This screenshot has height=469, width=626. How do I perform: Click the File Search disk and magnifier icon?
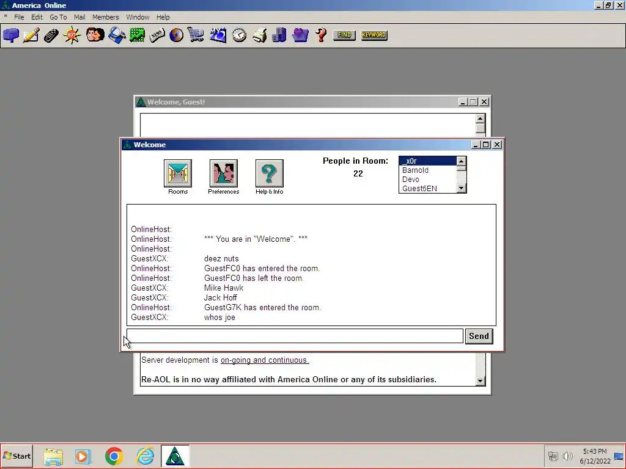[x=117, y=35]
